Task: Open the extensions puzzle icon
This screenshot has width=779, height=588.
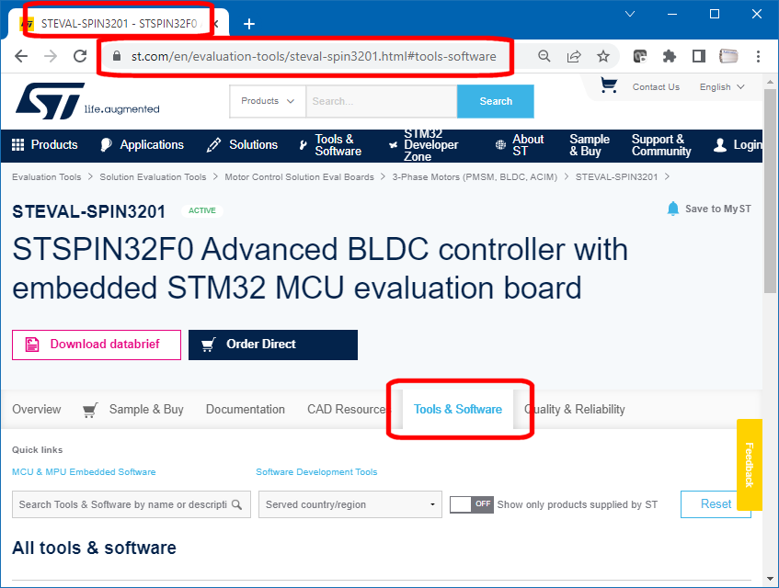Action: pos(670,56)
